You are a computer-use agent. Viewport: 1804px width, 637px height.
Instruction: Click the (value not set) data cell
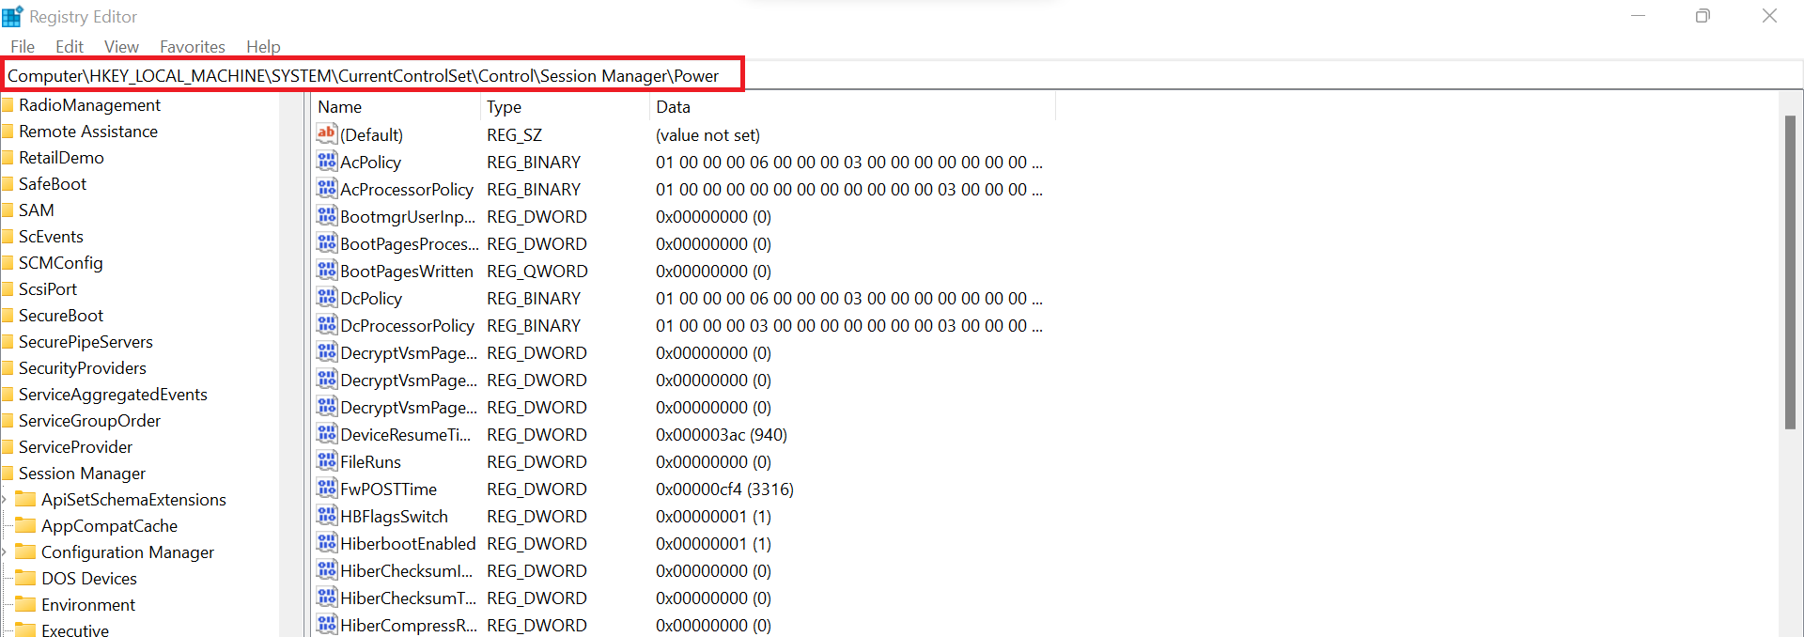click(x=708, y=135)
